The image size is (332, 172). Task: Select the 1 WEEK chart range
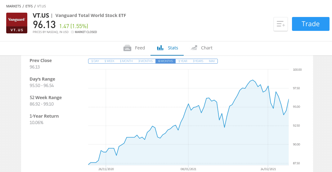[x=109, y=61]
